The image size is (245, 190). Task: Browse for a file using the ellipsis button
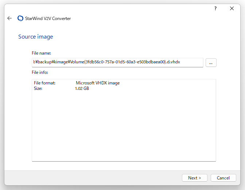[x=211, y=63]
